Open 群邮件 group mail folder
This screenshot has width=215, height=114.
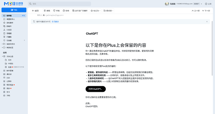coord(9,26)
